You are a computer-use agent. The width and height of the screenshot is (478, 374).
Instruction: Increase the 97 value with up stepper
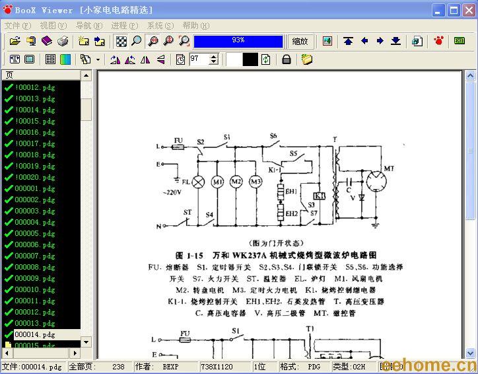click(214, 56)
